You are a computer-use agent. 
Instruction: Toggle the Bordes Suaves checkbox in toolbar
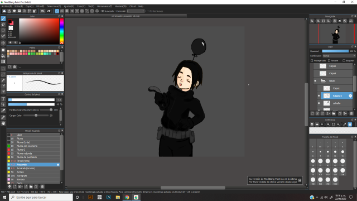tap(148, 11)
